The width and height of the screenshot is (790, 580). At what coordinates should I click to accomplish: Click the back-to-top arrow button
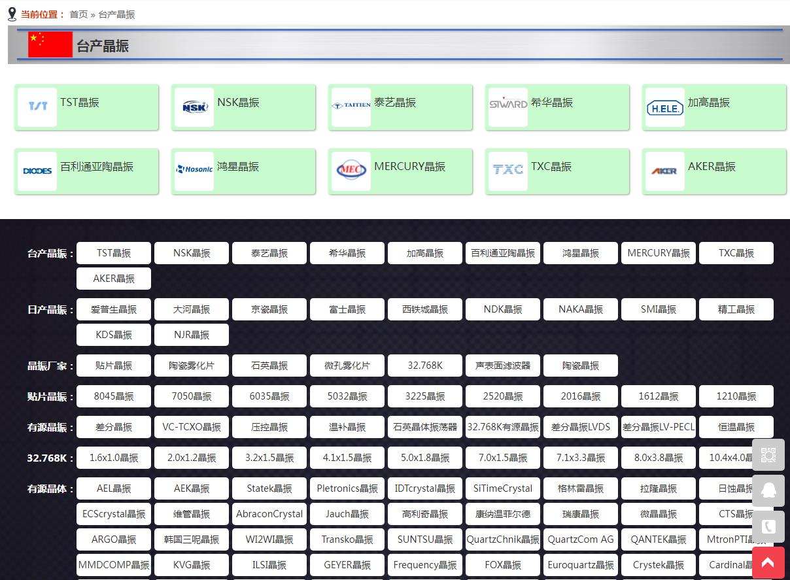(x=768, y=562)
